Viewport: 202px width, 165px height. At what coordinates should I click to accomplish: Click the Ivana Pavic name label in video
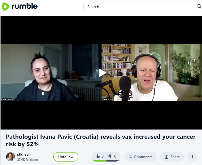6,99
